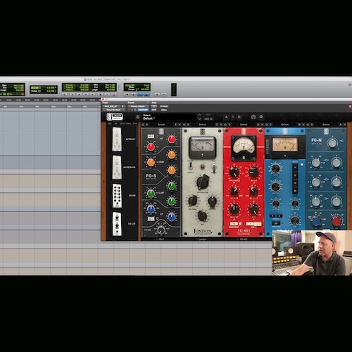Select the B comparison state
352x352 pixels.
click(239, 117)
